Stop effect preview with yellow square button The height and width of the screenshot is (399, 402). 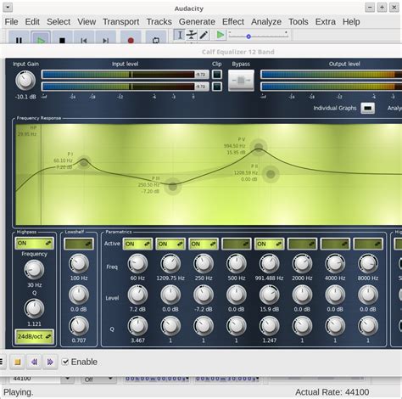click(x=18, y=362)
